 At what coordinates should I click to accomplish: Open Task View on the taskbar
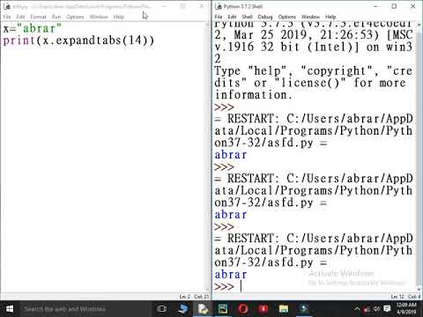tap(162, 309)
